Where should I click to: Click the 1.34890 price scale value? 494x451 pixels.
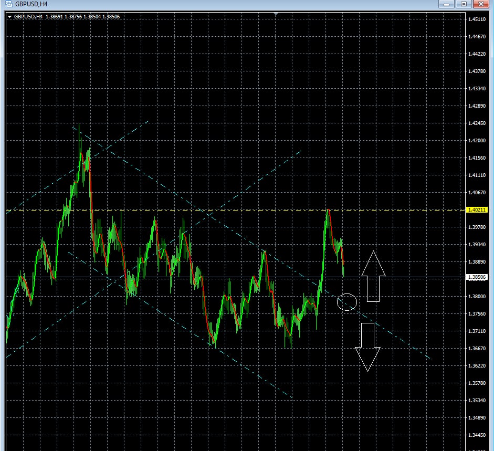coord(477,418)
